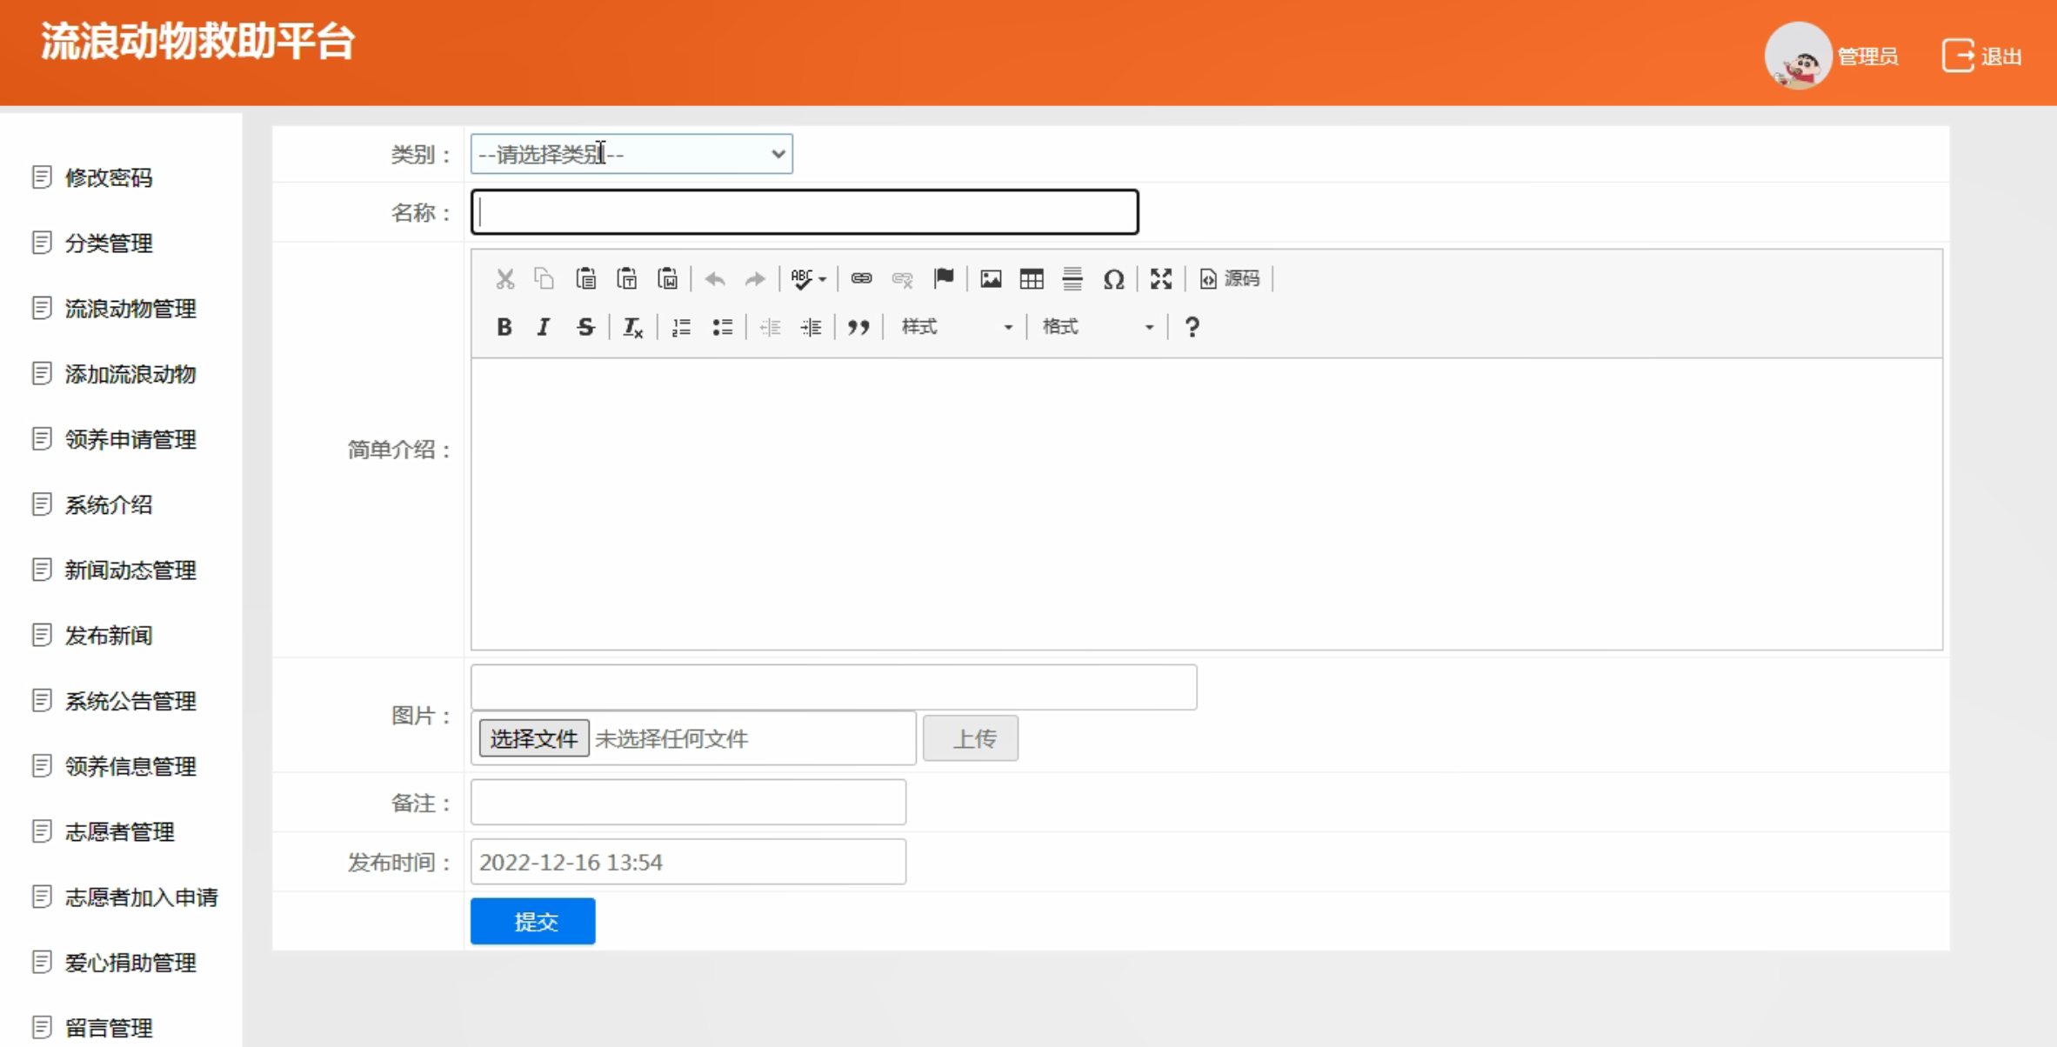Open 领养申请管理 in the sidebar

coord(130,439)
